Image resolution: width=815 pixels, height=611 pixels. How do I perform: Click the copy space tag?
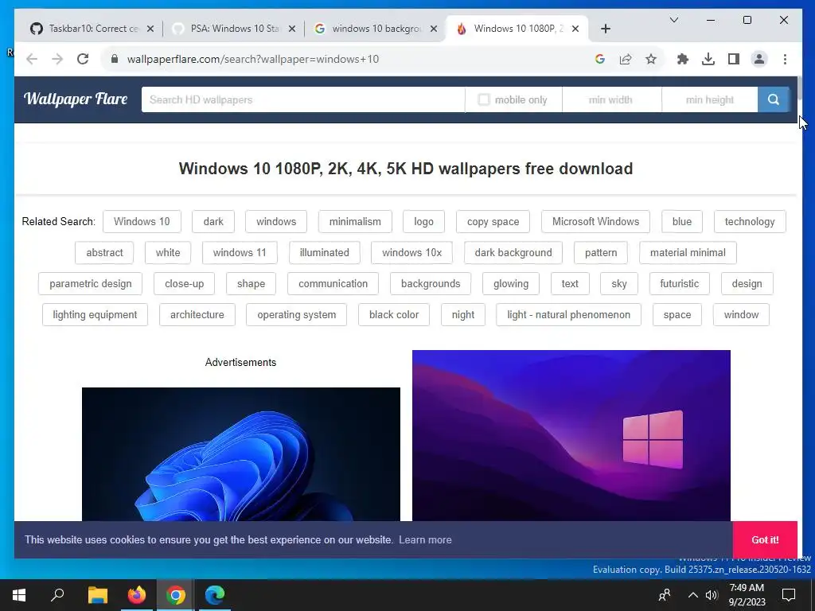[x=493, y=221]
